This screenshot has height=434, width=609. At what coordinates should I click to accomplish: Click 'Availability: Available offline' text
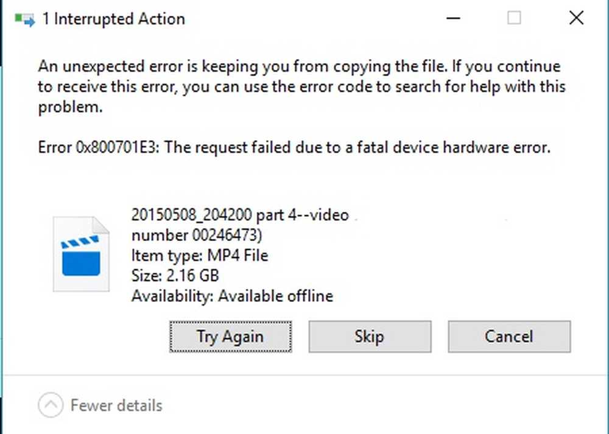pyautogui.click(x=232, y=296)
